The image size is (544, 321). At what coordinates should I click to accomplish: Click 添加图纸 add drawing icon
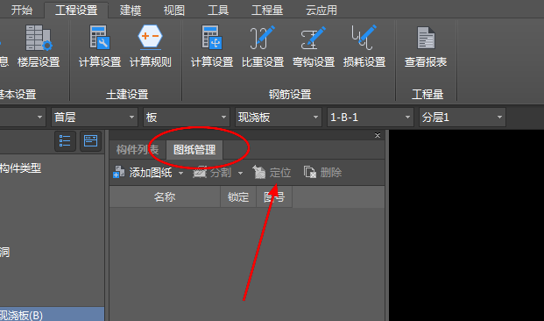(x=119, y=172)
